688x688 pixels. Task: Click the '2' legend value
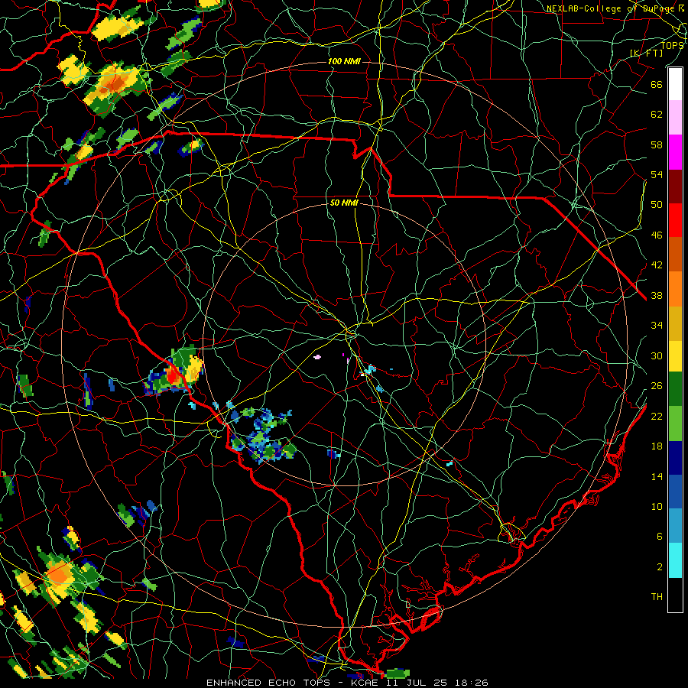[x=660, y=566]
